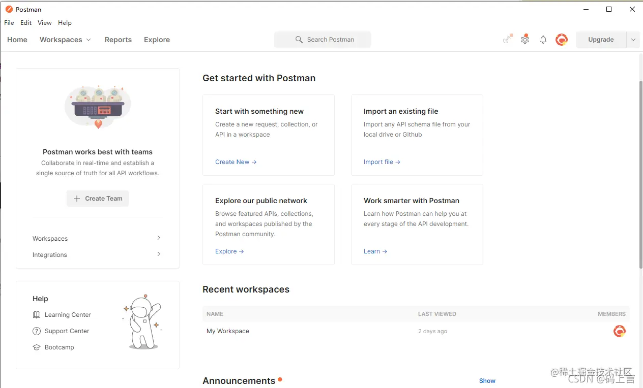
Task: Click the Work smarter with Postman card
Action: pyautogui.click(x=417, y=224)
